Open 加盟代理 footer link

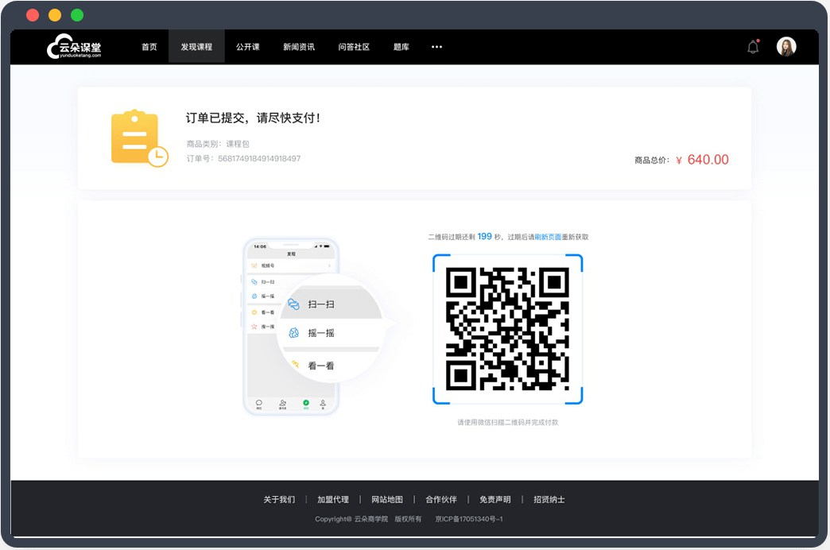(x=333, y=499)
